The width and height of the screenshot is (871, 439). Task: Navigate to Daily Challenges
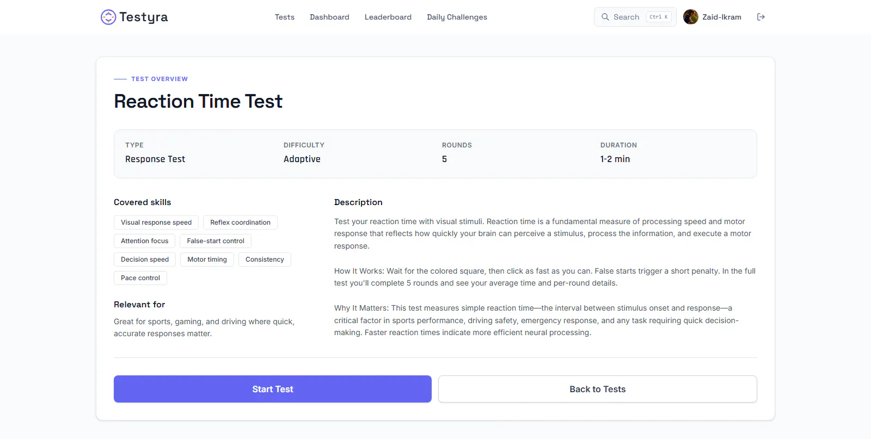click(457, 17)
